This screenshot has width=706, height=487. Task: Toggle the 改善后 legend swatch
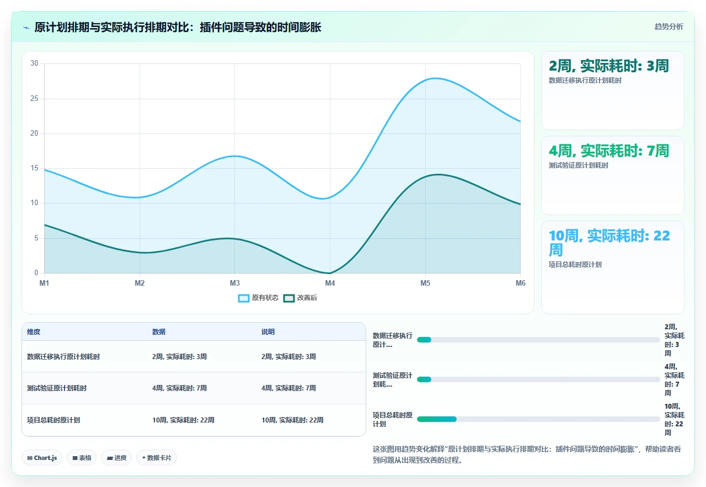tap(289, 298)
